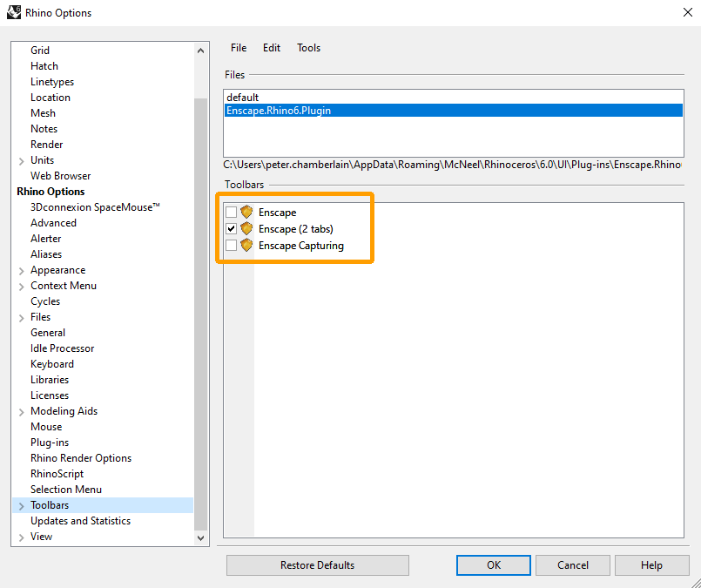Open the File menu
The width and height of the screenshot is (701, 588).
(x=239, y=48)
